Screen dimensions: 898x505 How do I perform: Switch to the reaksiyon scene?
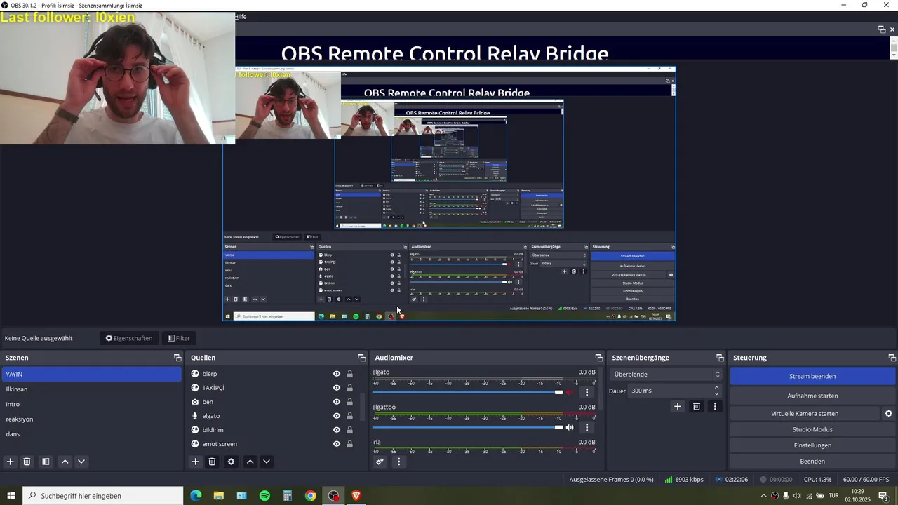point(91,419)
